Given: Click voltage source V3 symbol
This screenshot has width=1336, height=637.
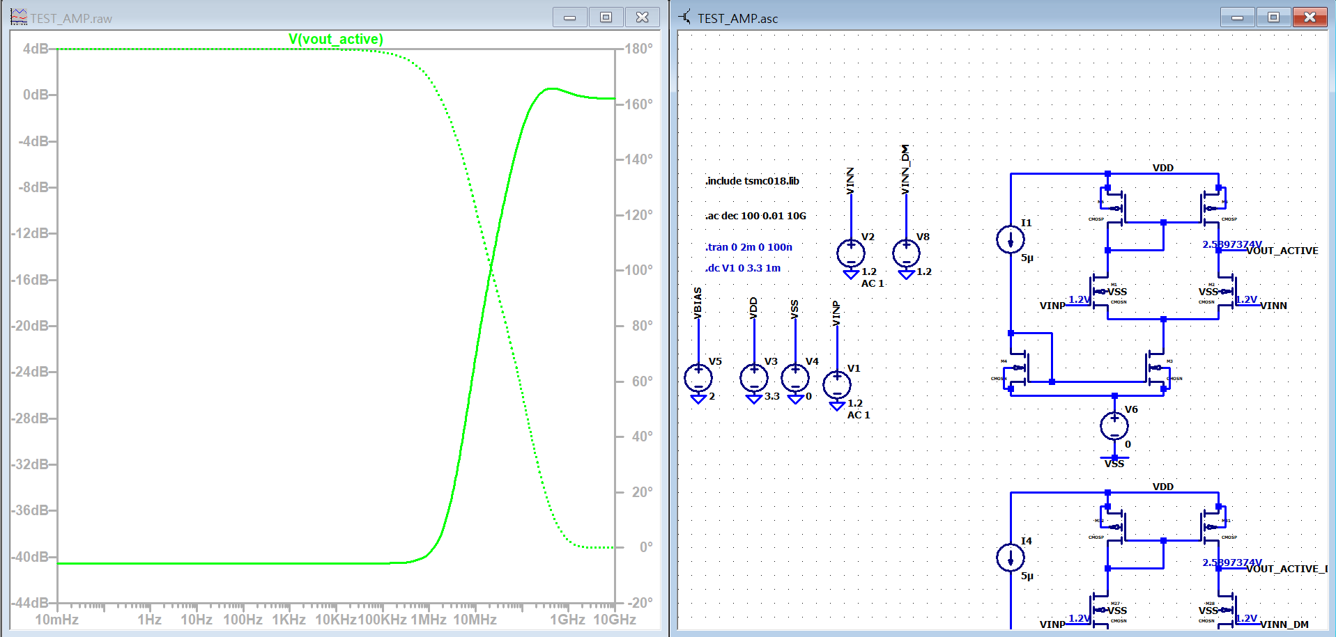Looking at the screenshot, I should click(753, 378).
